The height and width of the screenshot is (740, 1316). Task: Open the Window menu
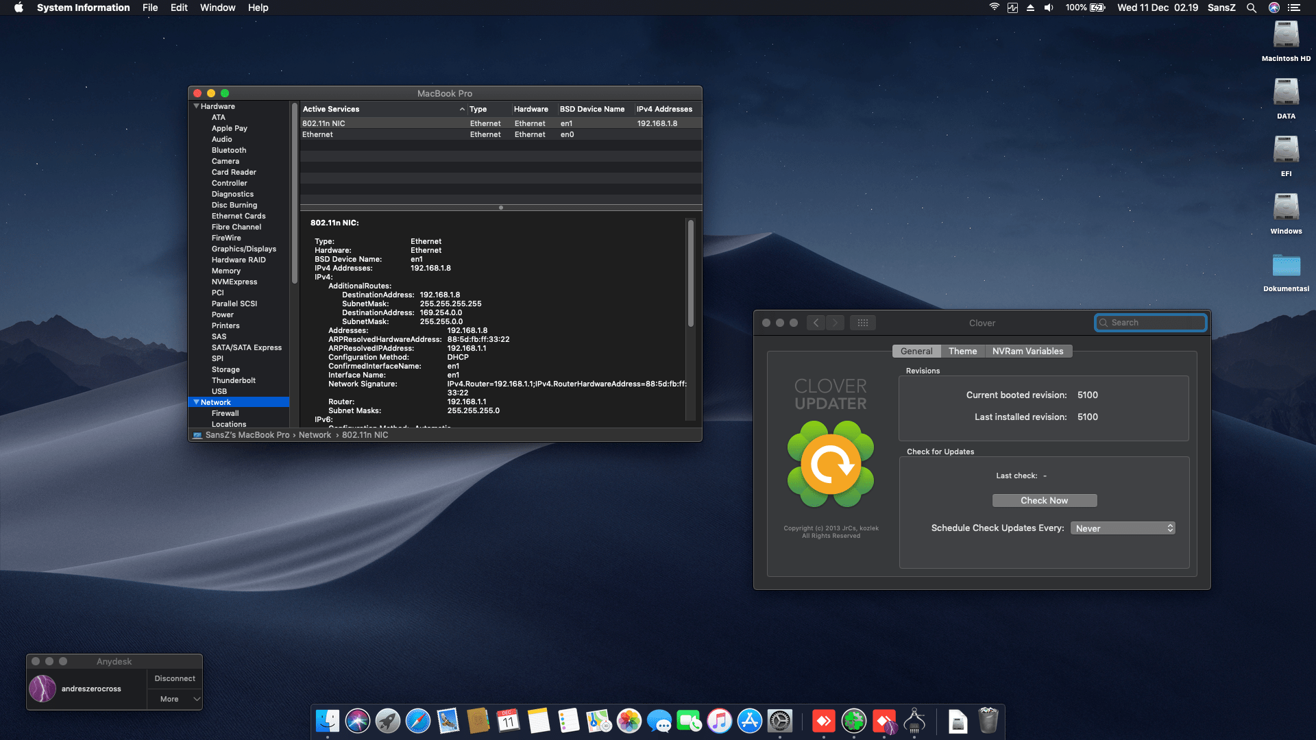pyautogui.click(x=217, y=8)
